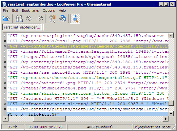Select the shutdown cache 540.457.150 log line

coord(88,36)
